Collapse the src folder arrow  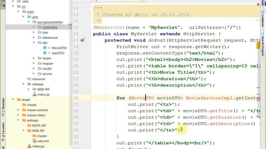pos(13,7)
